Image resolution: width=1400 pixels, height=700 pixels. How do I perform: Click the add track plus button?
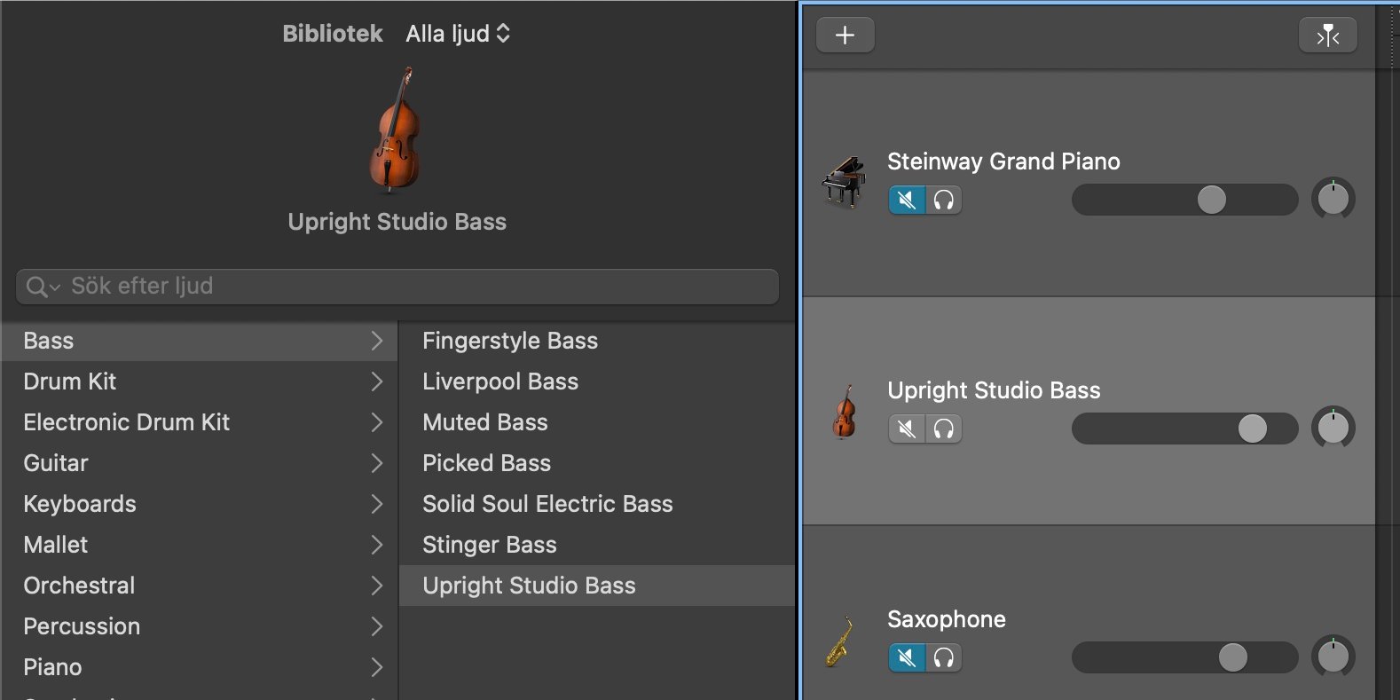[845, 35]
